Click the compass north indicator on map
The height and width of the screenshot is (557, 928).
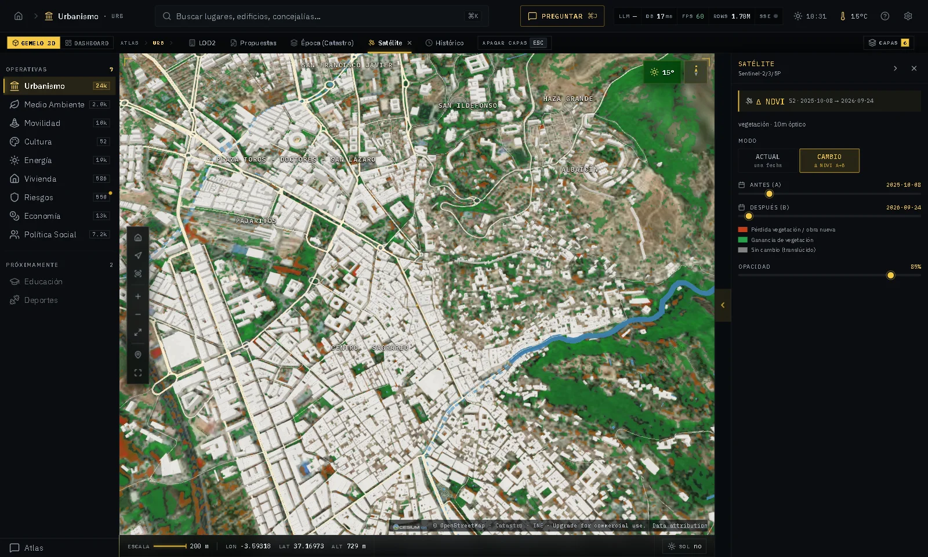tap(696, 72)
